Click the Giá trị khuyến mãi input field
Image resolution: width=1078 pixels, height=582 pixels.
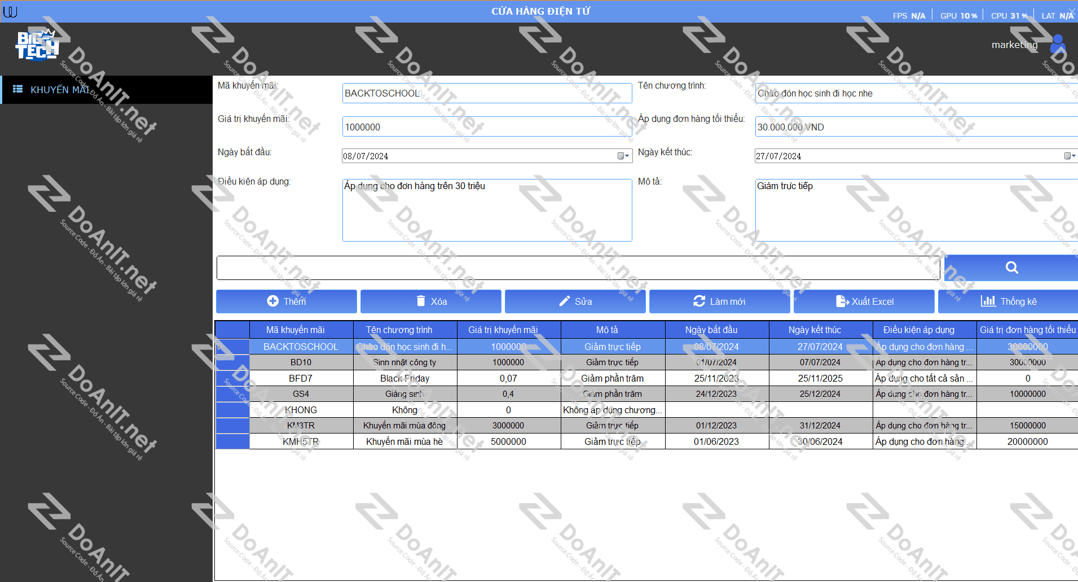486,128
